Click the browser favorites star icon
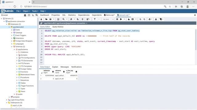This screenshot has height=110, width=197. click(x=170, y=6)
